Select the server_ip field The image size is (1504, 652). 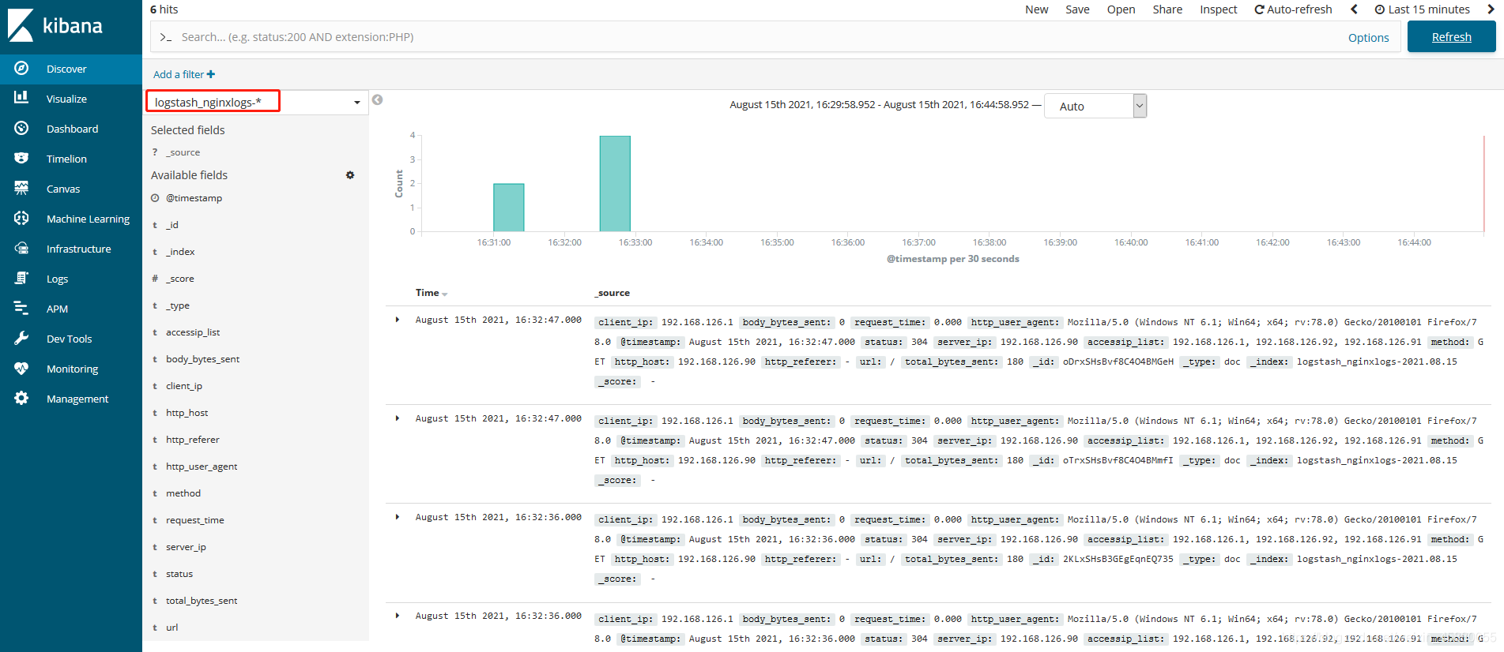click(x=186, y=547)
